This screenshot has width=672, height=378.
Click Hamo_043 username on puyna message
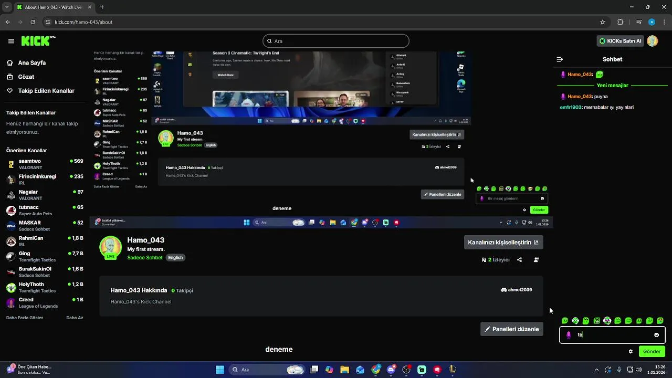(x=580, y=97)
